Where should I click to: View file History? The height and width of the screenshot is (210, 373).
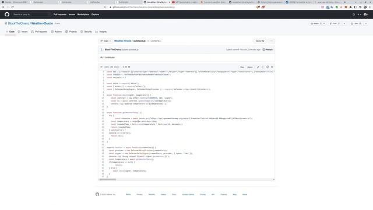point(268,50)
